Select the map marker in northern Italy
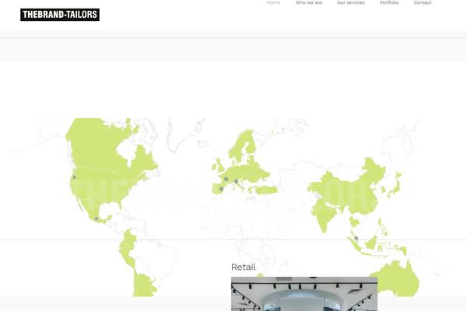 (x=236, y=181)
